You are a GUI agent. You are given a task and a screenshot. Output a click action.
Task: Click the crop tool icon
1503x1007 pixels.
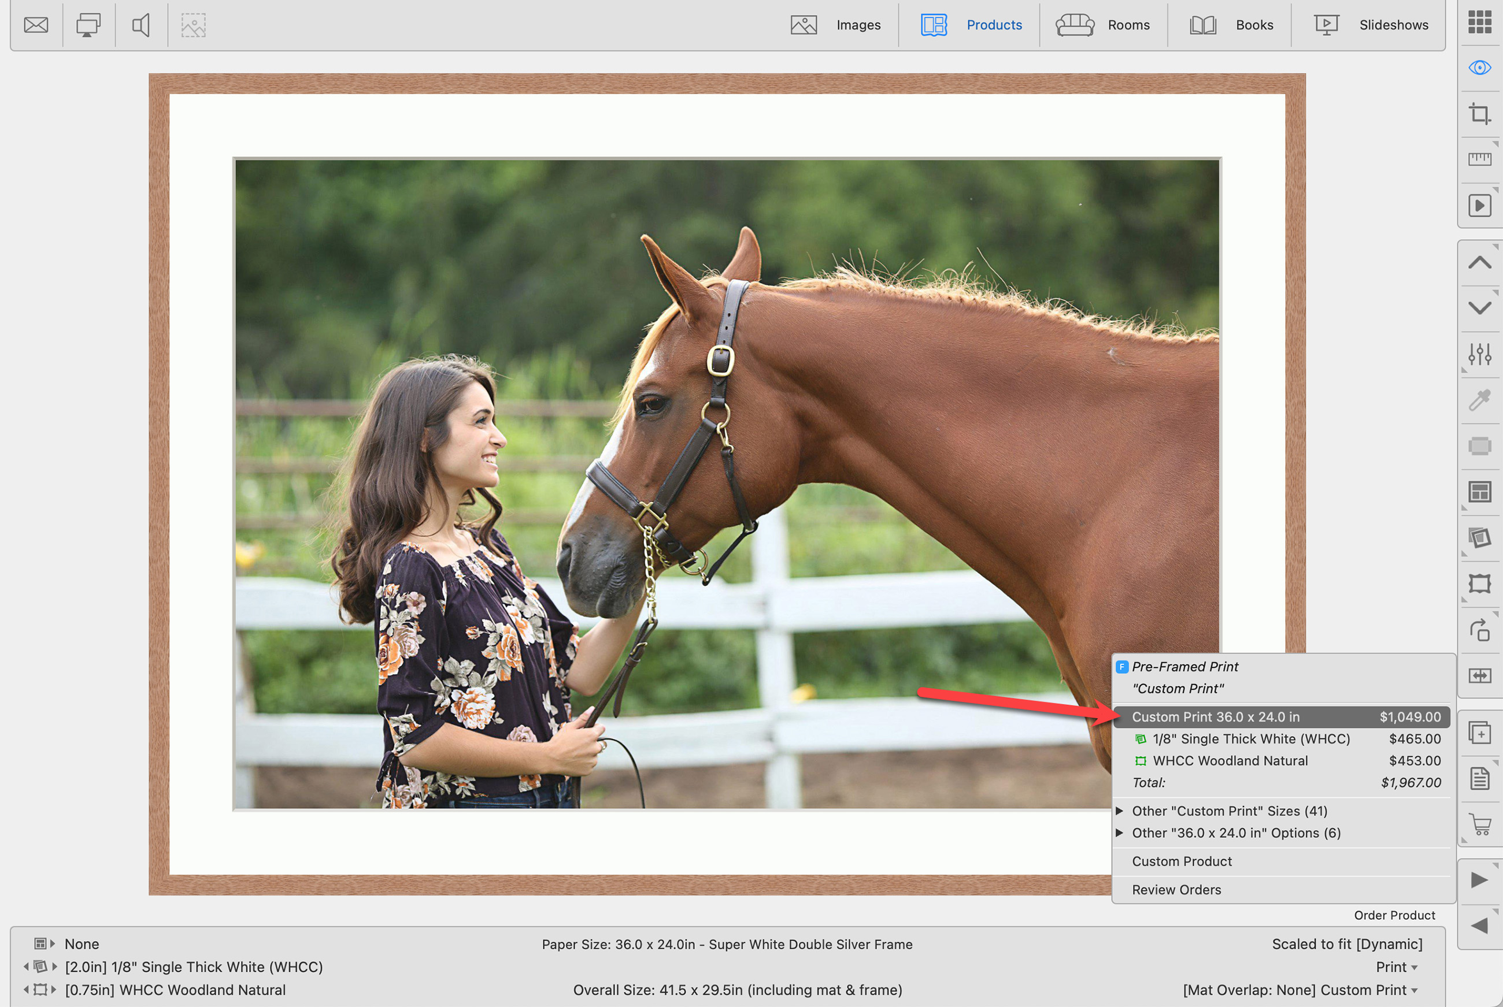pyautogui.click(x=1479, y=114)
